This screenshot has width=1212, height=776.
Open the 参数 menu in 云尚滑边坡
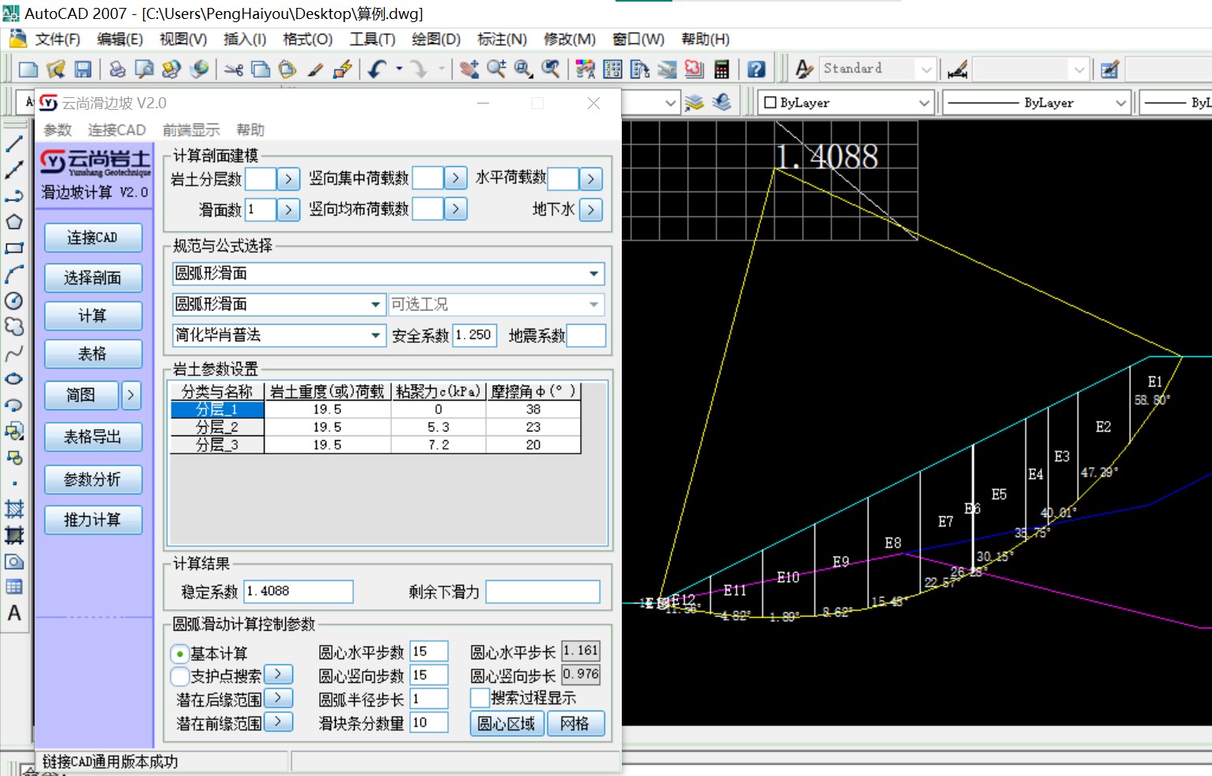(x=58, y=130)
